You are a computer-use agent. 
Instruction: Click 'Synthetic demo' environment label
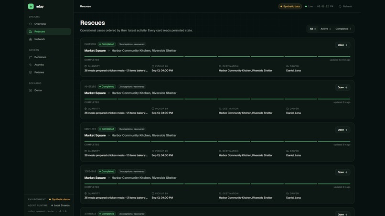pos(59,200)
